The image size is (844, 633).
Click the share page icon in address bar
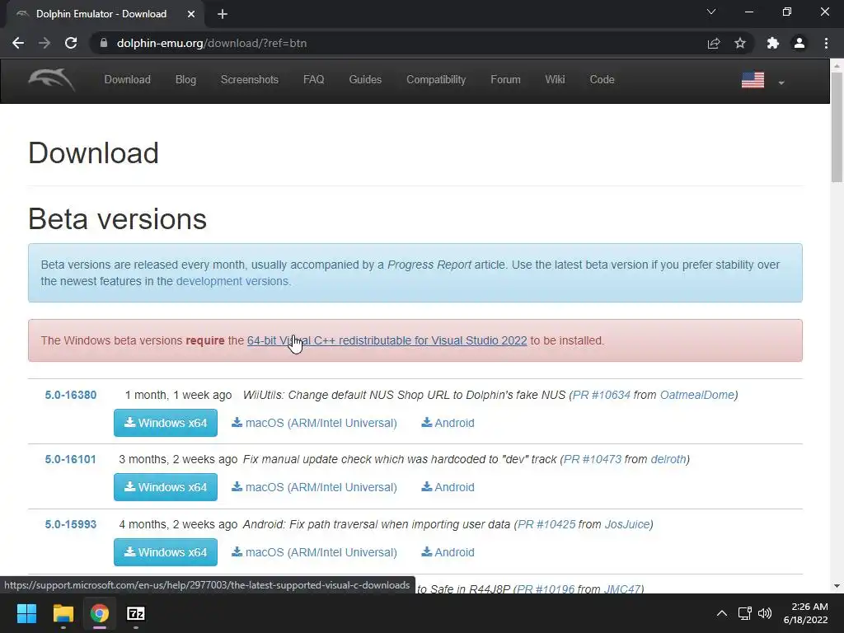point(714,43)
